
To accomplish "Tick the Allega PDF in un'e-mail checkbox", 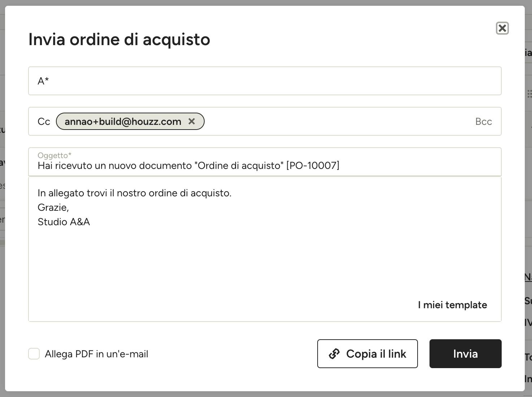I will (x=34, y=354).
